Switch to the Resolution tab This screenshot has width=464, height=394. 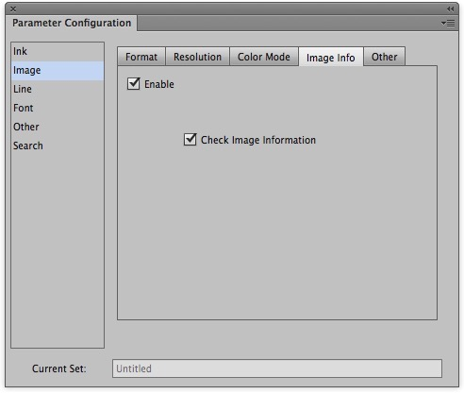tap(197, 57)
